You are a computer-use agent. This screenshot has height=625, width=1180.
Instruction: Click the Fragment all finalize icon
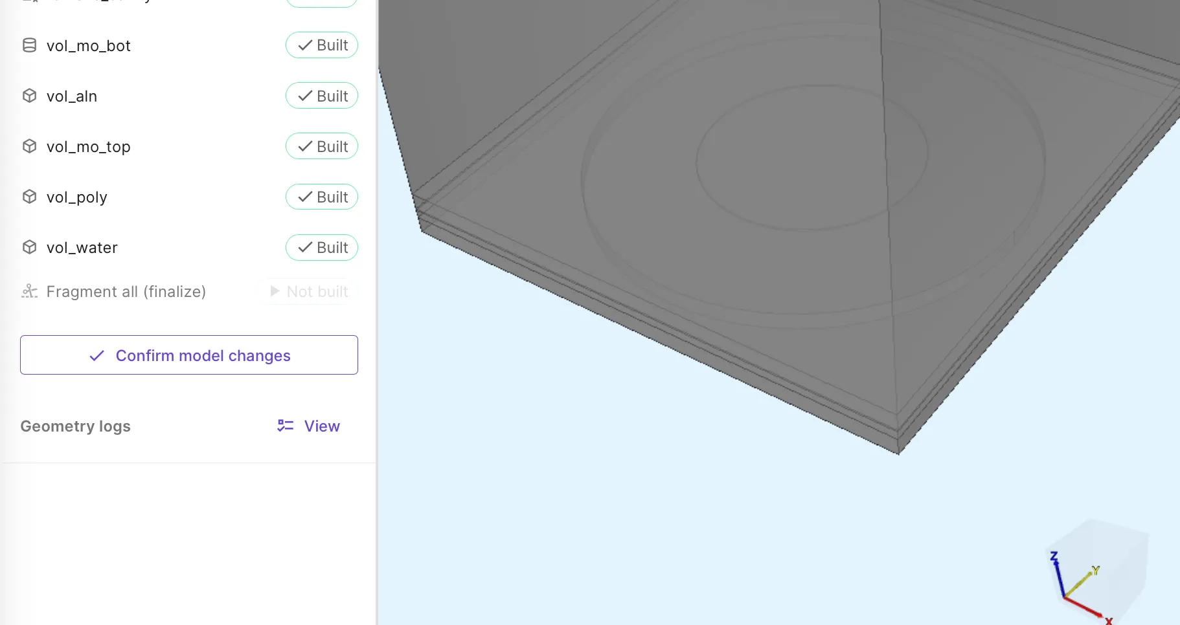coord(30,291)
